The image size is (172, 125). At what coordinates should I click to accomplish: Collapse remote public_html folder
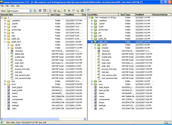(5, 42)
